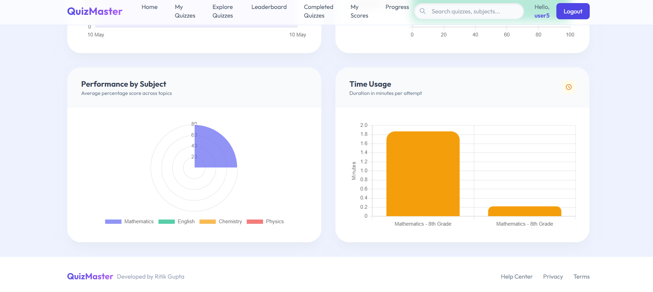The height and width of the screenshot is (292, 653).
Task: Toggle English legend in polar chart
Action: (x=176, y=221)
